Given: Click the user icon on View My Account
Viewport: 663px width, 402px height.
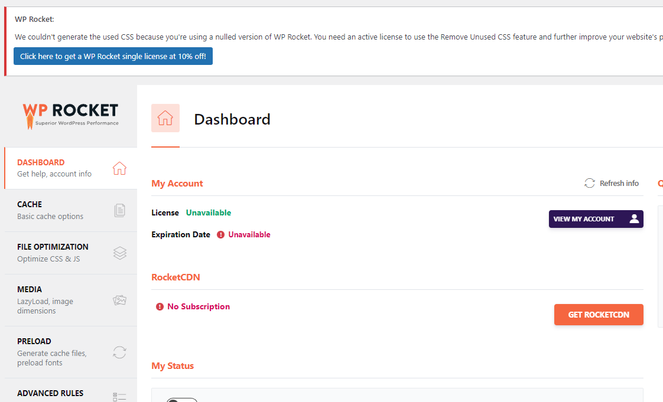Looking at the screenshot, I should (634, 219).
